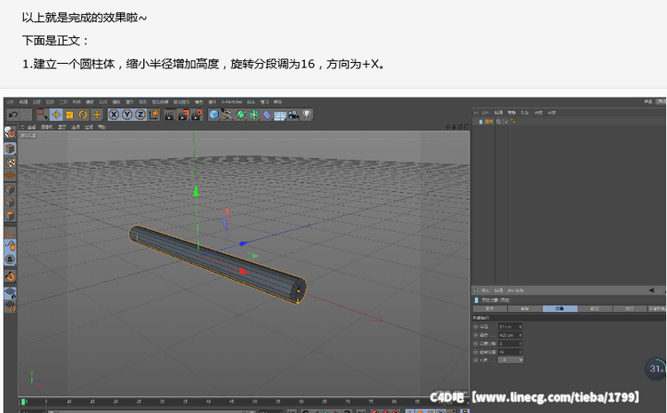The height and width of the screenshot is (413, 667).
Task: Toggle Z axis lock
Action: click(140, 115)
